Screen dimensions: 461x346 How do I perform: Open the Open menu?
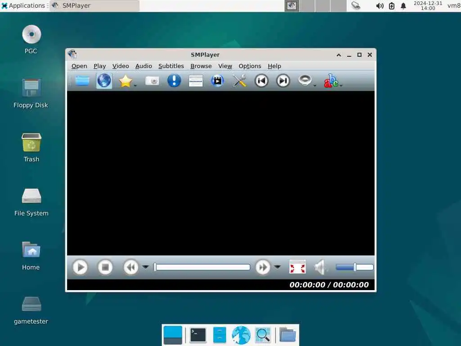click(79, 66)
